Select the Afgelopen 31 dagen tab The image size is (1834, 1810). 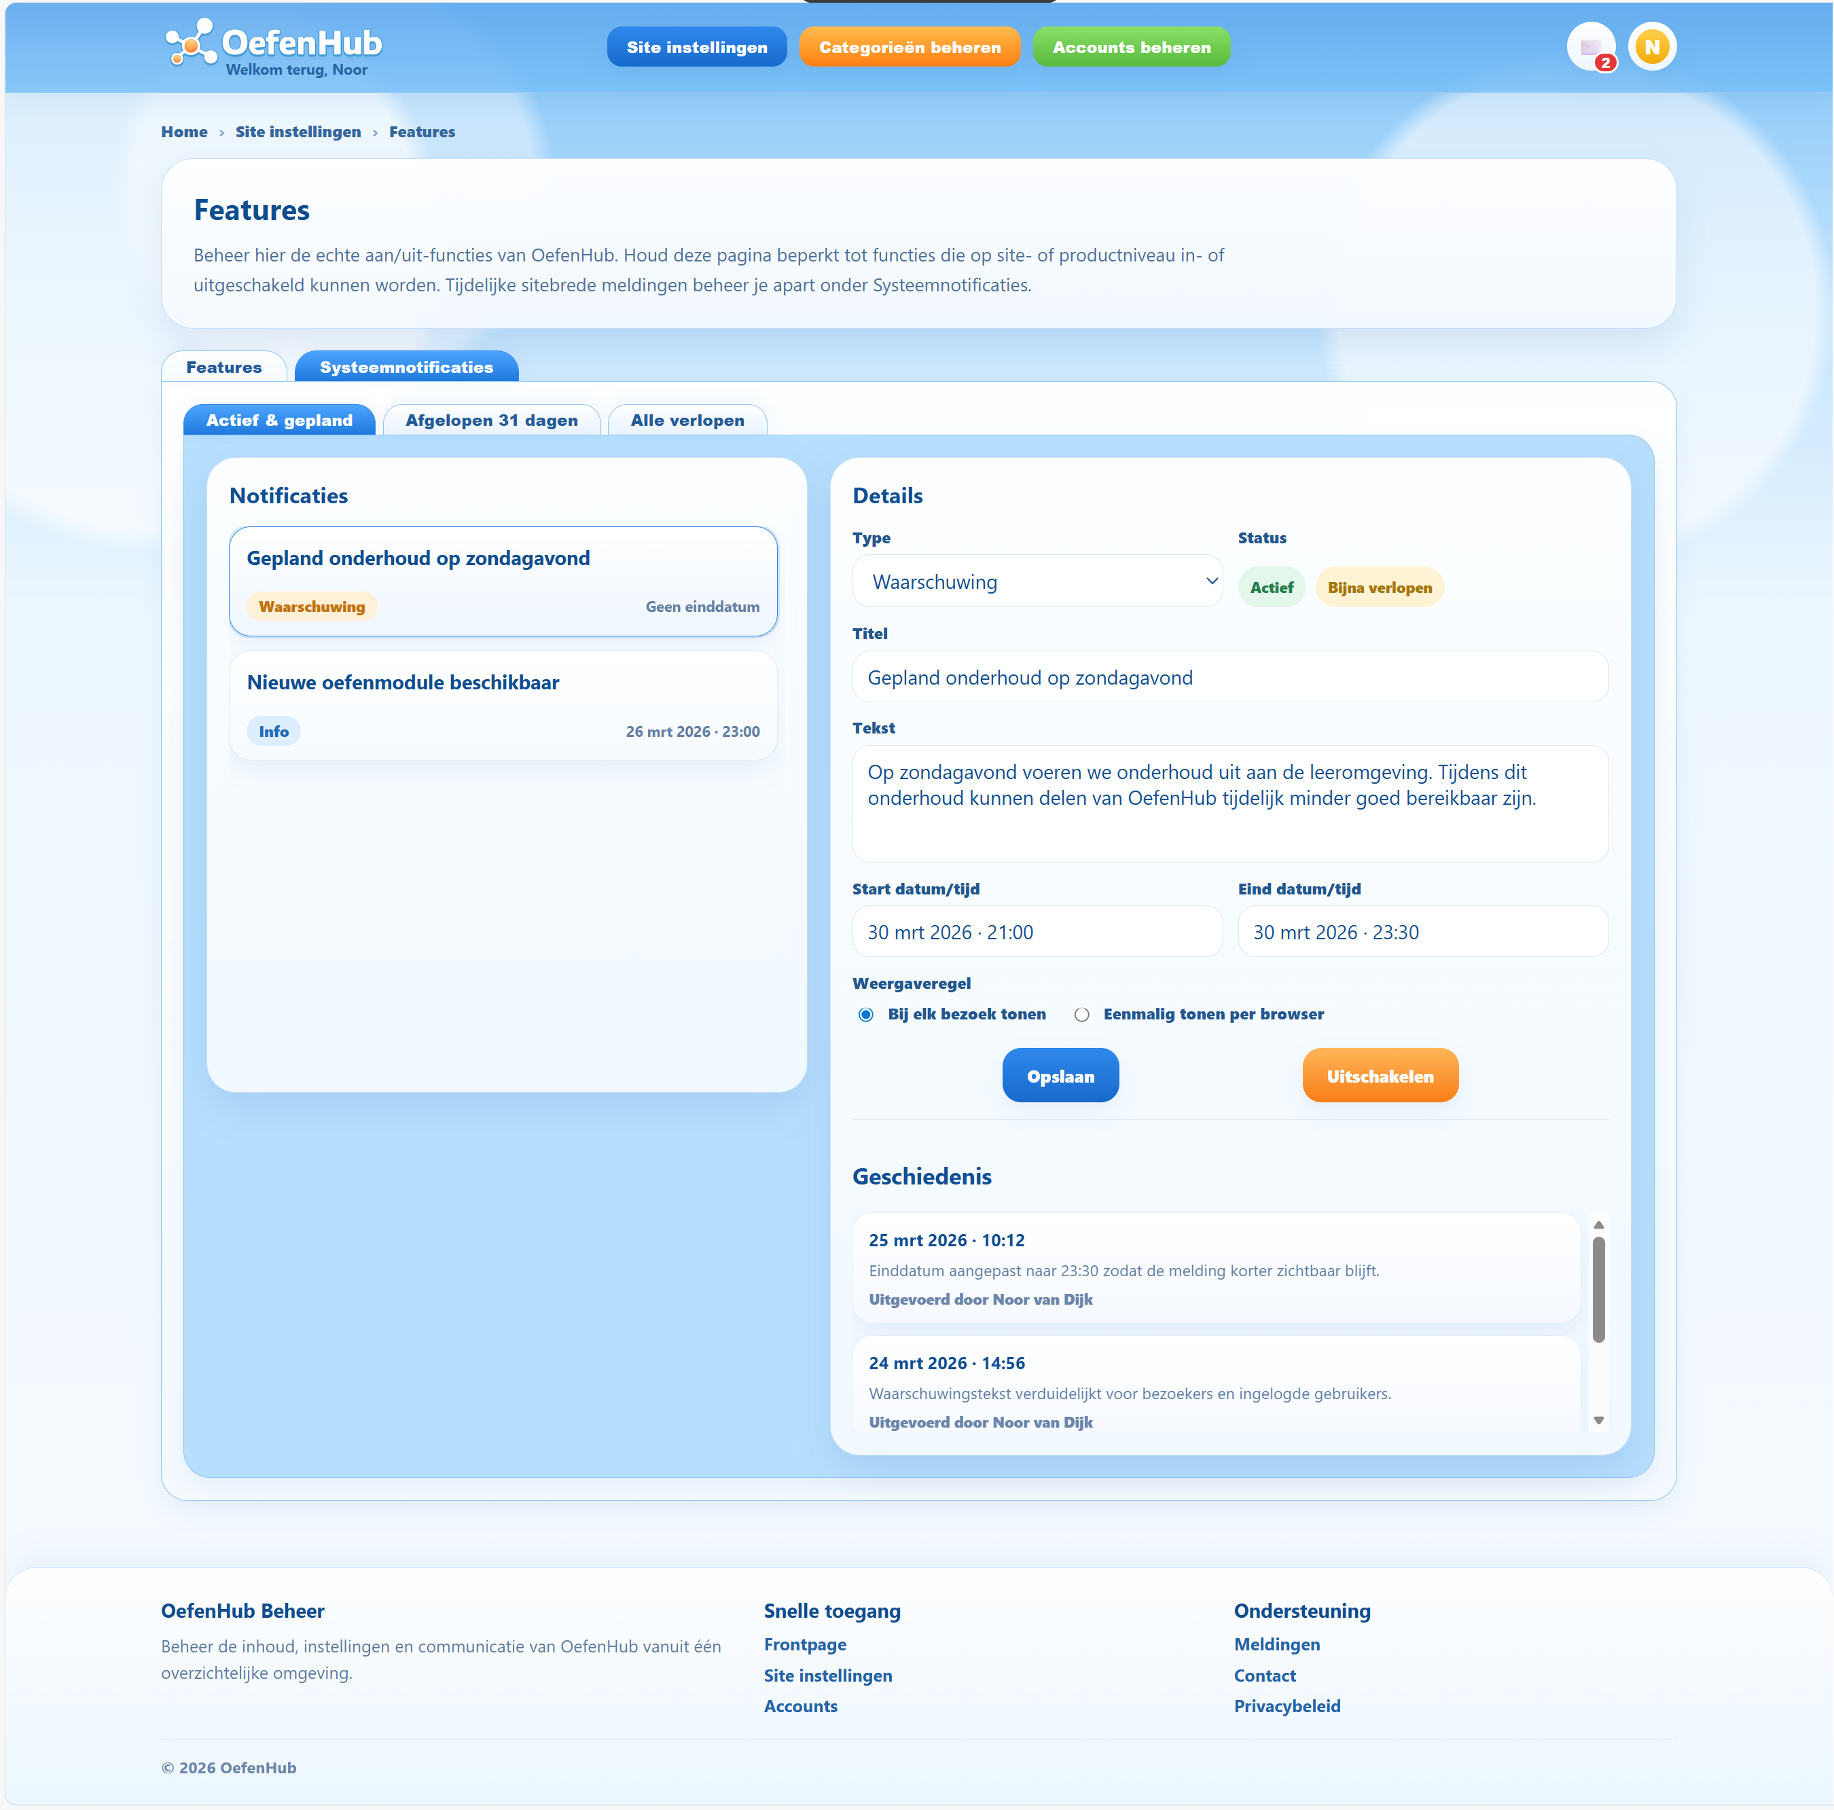tap(492, 420)
